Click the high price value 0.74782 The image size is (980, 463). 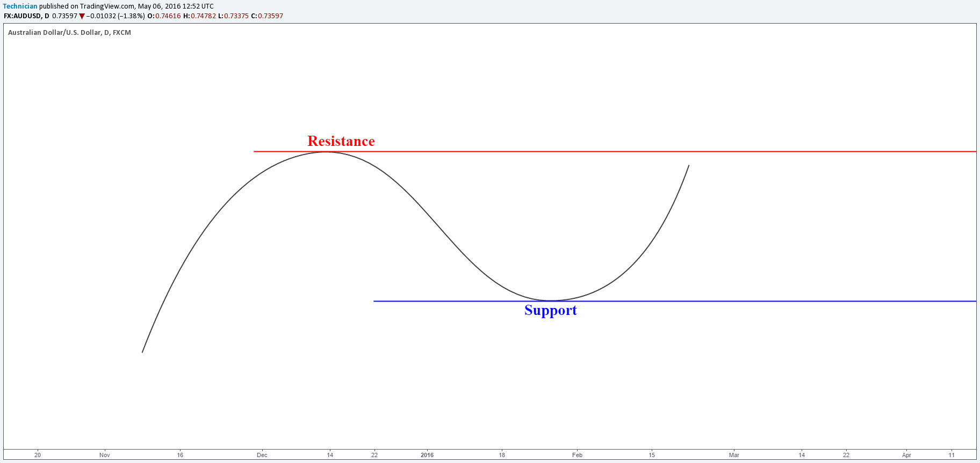click(x=203, y=16)
